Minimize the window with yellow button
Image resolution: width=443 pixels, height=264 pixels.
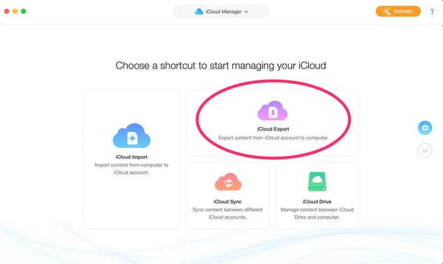(x=15, y=11)
